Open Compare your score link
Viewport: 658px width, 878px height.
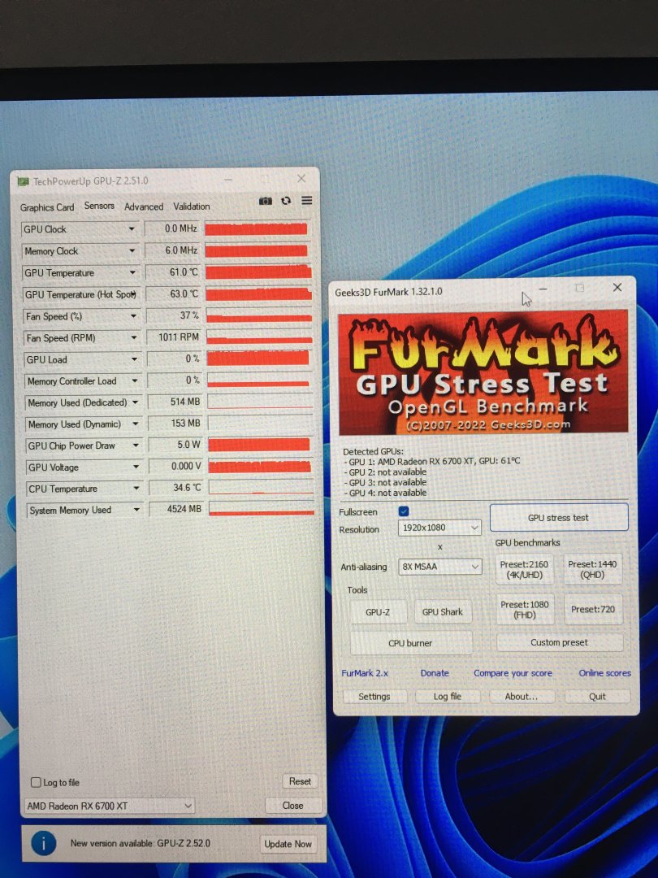click(x=513, y=673)
